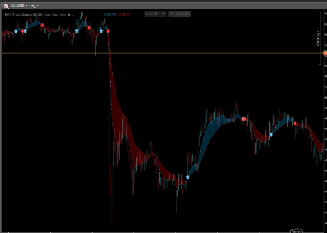Click red sell arrow before the big drop
Screen dimensions: 327x233
108,32
